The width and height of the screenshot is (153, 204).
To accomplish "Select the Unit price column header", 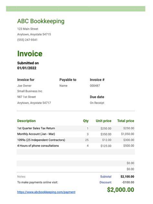I will (x=104, y=121).
